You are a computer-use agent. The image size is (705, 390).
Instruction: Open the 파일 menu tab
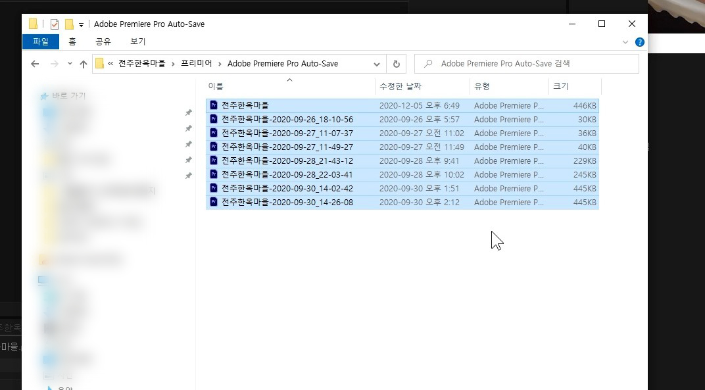tap(41, 41)
